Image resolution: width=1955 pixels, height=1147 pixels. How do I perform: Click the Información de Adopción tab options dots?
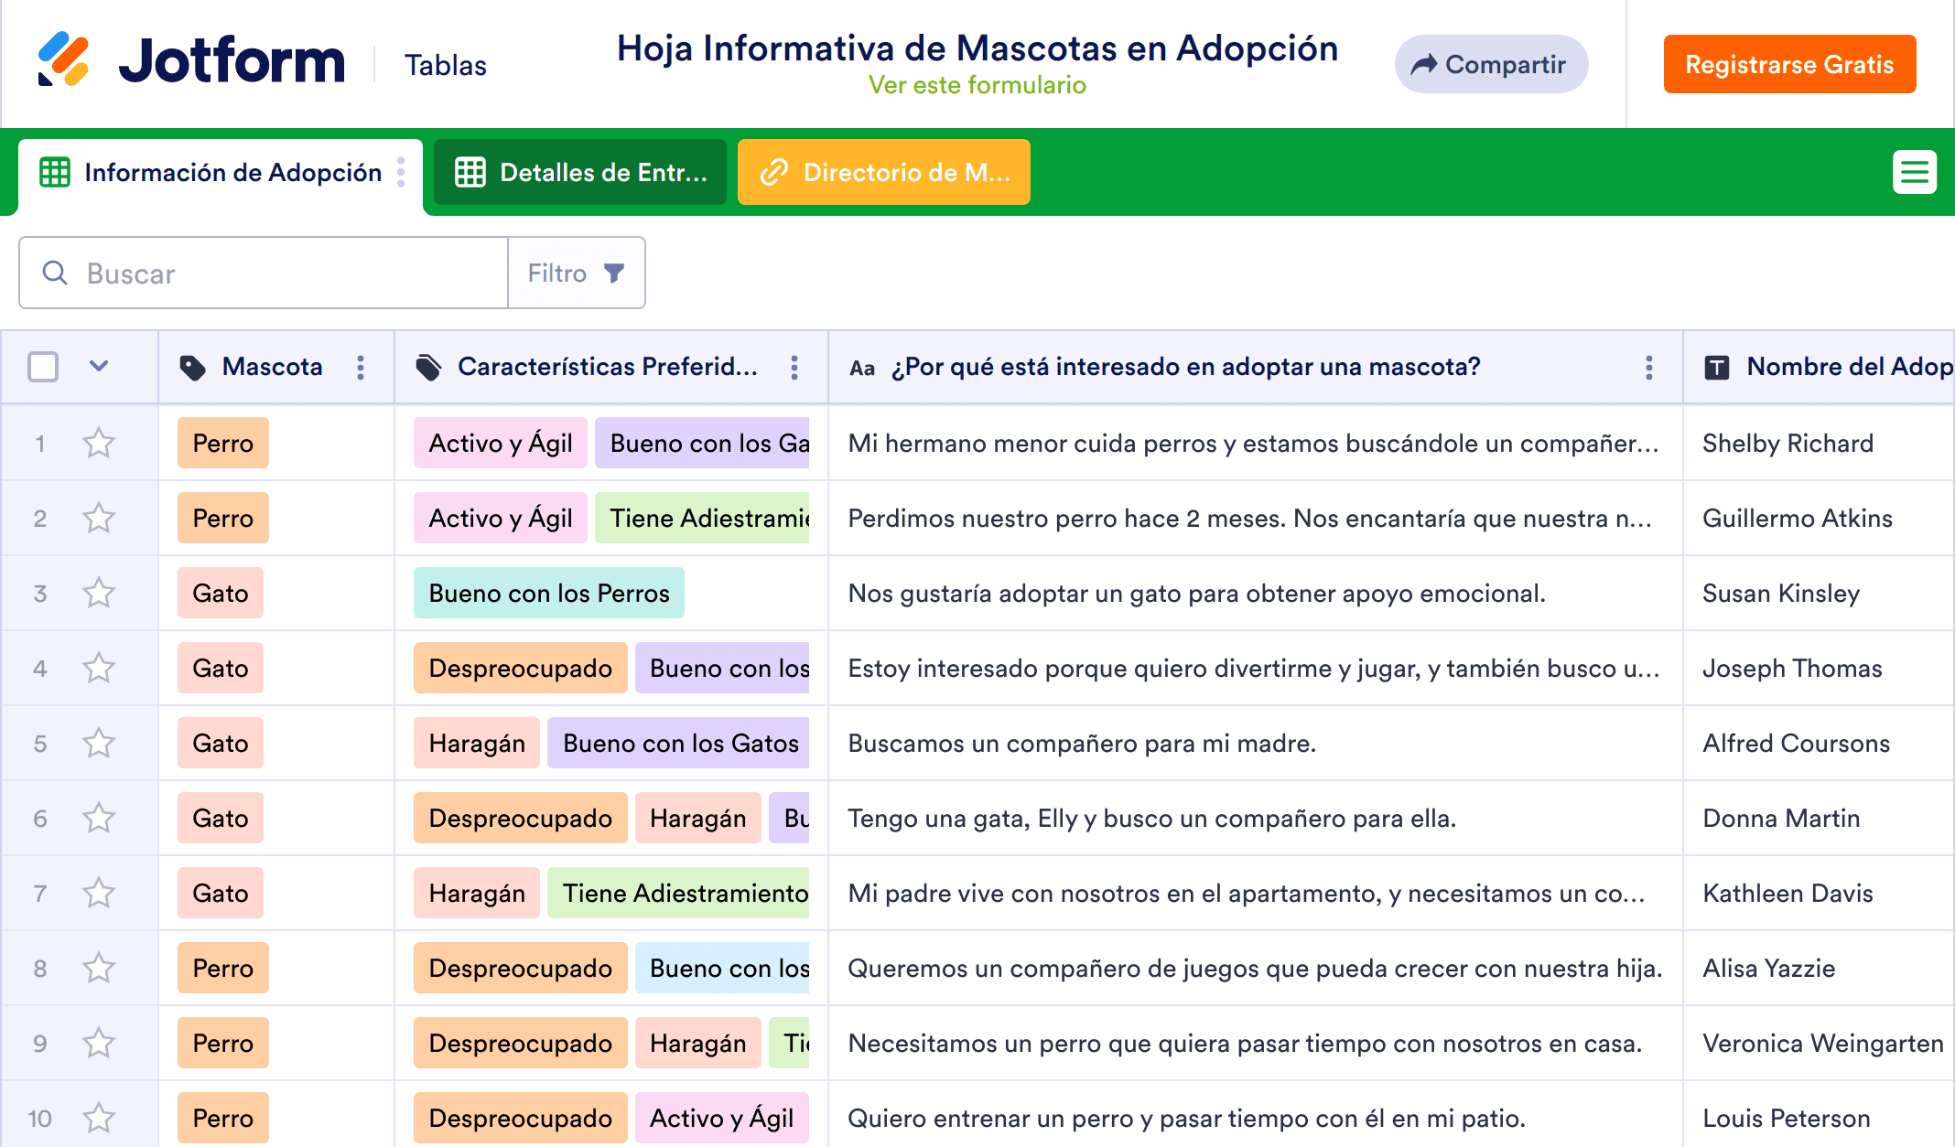click(401, 172)
